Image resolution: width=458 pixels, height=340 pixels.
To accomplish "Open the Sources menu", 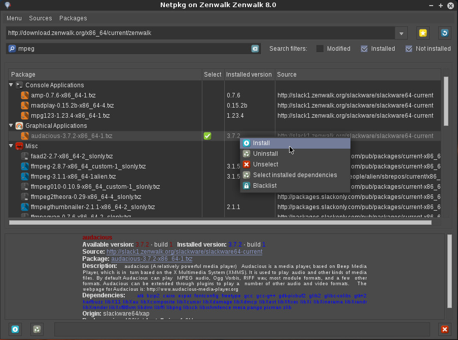I will (x=40, y=18).
